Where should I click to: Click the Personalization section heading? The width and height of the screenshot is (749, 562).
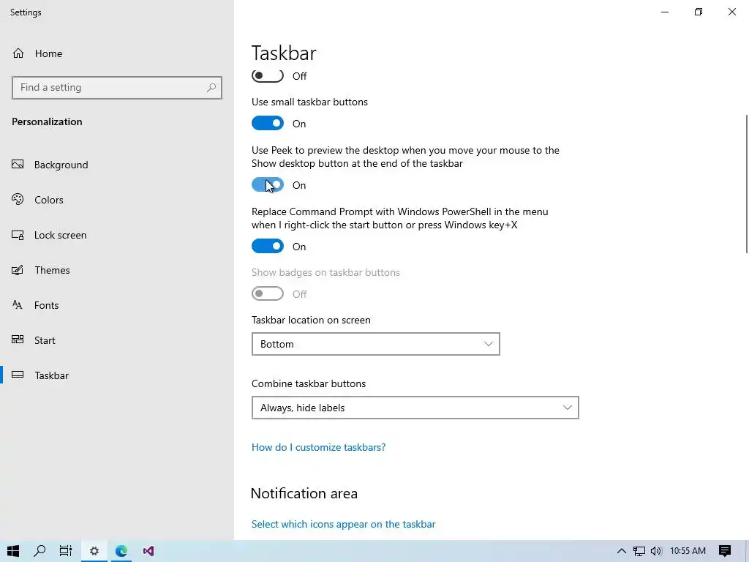(47, 122)
